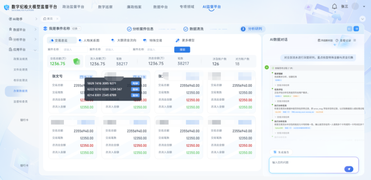Open 政策法规类 in the sidebar
The image size is (371, 180).
(x=21, y=59)
